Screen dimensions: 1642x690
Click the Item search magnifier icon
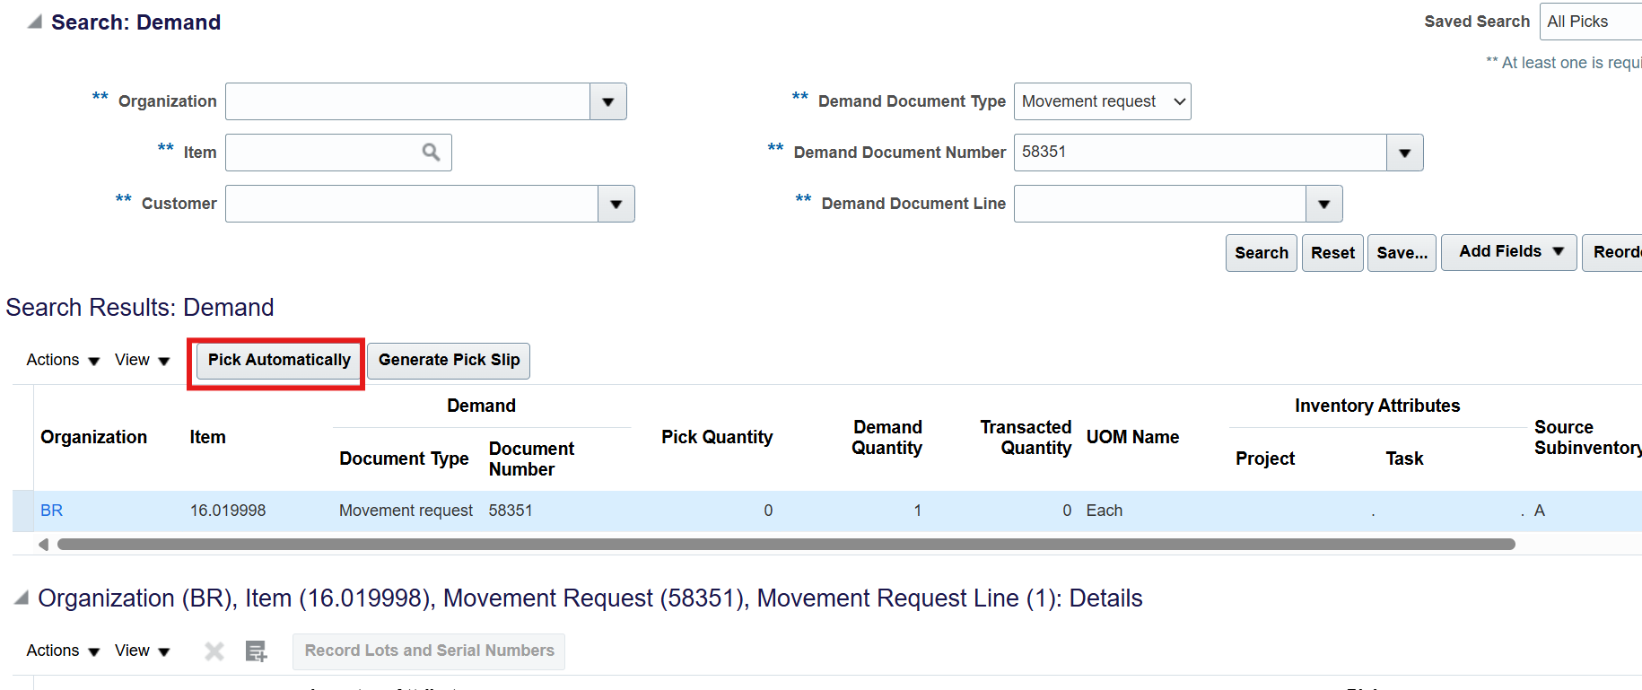click(x=431, y=153)
